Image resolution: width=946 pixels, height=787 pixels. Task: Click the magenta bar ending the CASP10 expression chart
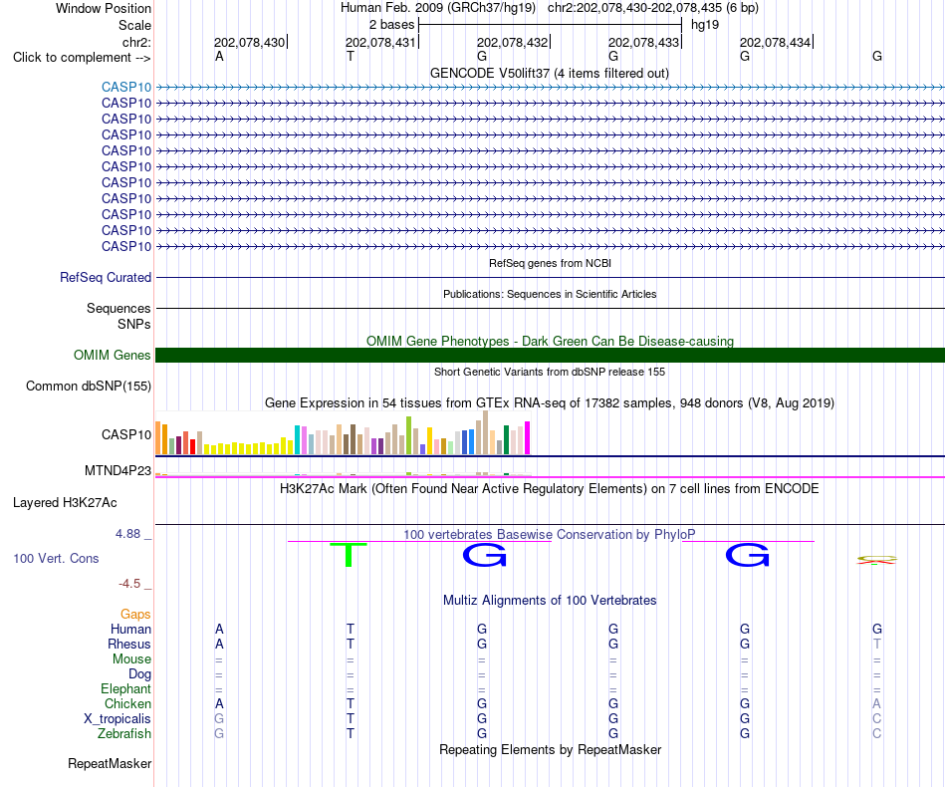pos(528,437)
